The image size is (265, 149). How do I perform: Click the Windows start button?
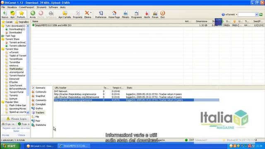point(10,146)
